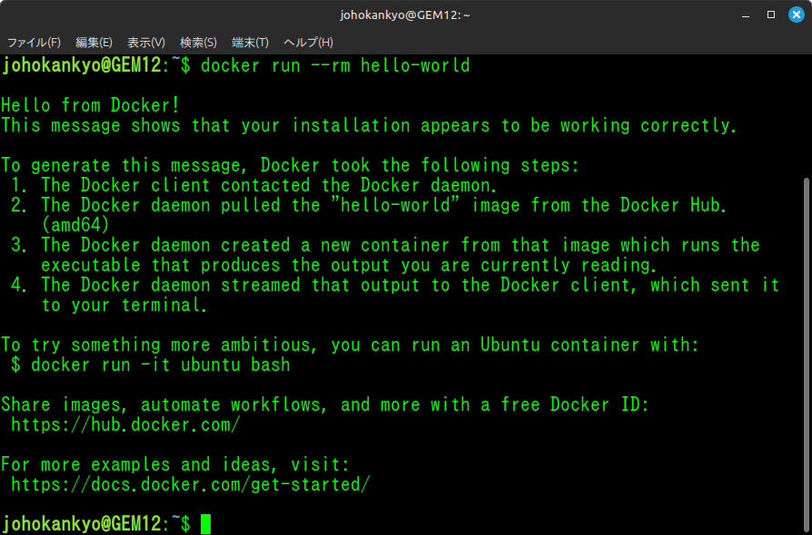Image resolution: width=812 pixels, height=535 pixels.
Task: Click the green cursor block at the prompt
Action: [206, 524]
